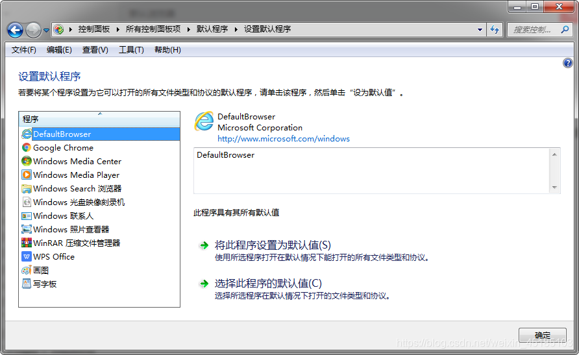Click the 画图 paint icon
This screenshot has width=579, height=355.
click(x=27, y=270)
